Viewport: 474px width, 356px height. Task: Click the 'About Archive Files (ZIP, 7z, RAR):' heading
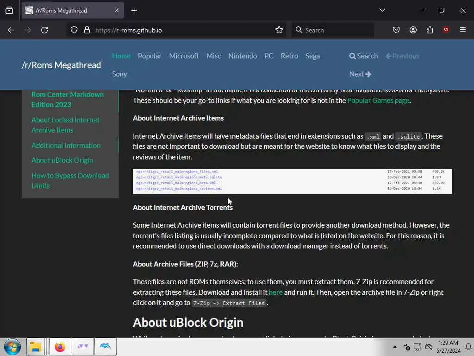tap(185, 264)
